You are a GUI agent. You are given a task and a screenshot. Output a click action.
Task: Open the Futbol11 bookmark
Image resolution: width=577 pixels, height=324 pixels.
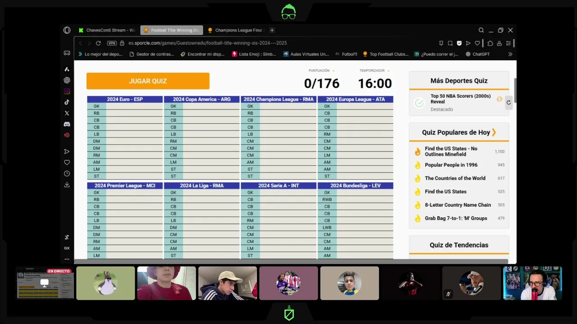click(346, 54)
